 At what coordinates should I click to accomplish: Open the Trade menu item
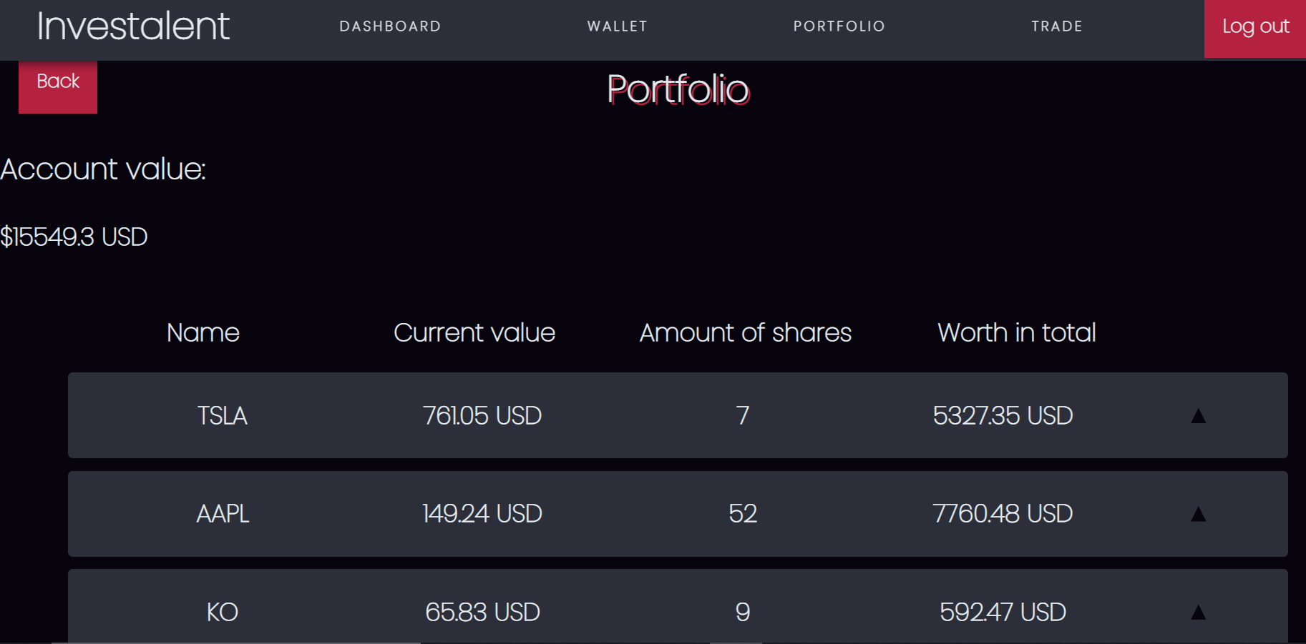click(1057, 26)
